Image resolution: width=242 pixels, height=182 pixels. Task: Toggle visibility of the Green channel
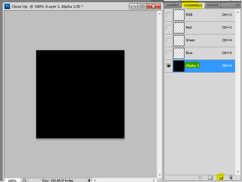(169, 41)
